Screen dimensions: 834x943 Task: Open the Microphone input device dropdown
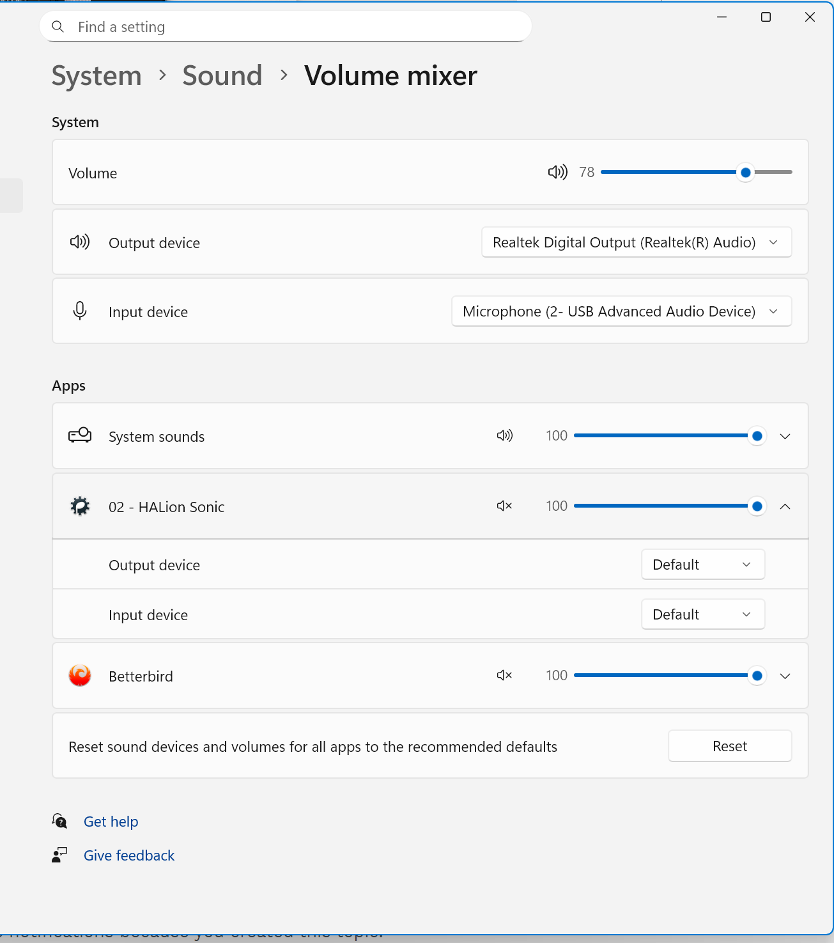point(621,311)
